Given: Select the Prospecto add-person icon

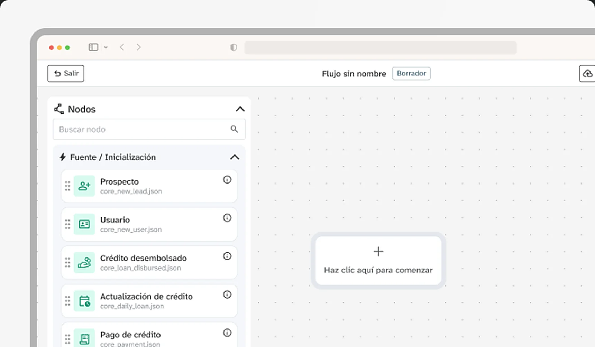Looking at the screenshot, I should point(84,186).
